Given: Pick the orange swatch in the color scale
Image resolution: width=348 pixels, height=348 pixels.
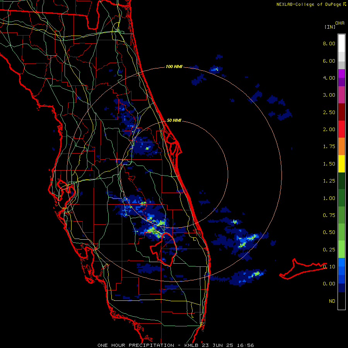Looking at the screenshot, I should (341, 147).
